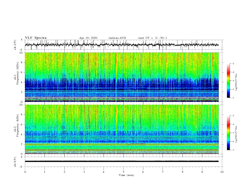Click the "-3" label on ch.2 colorbar

[233, 116]
